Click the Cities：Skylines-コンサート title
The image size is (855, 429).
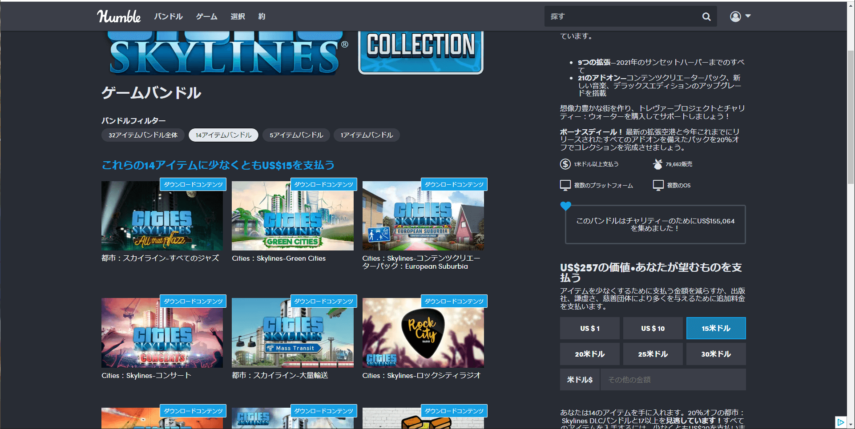[146, 376]
